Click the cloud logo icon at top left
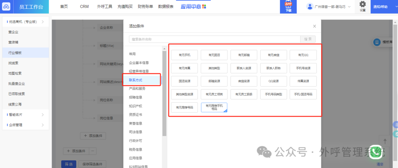The width and height of the screenshot is (398, 168). coord(6,7)
